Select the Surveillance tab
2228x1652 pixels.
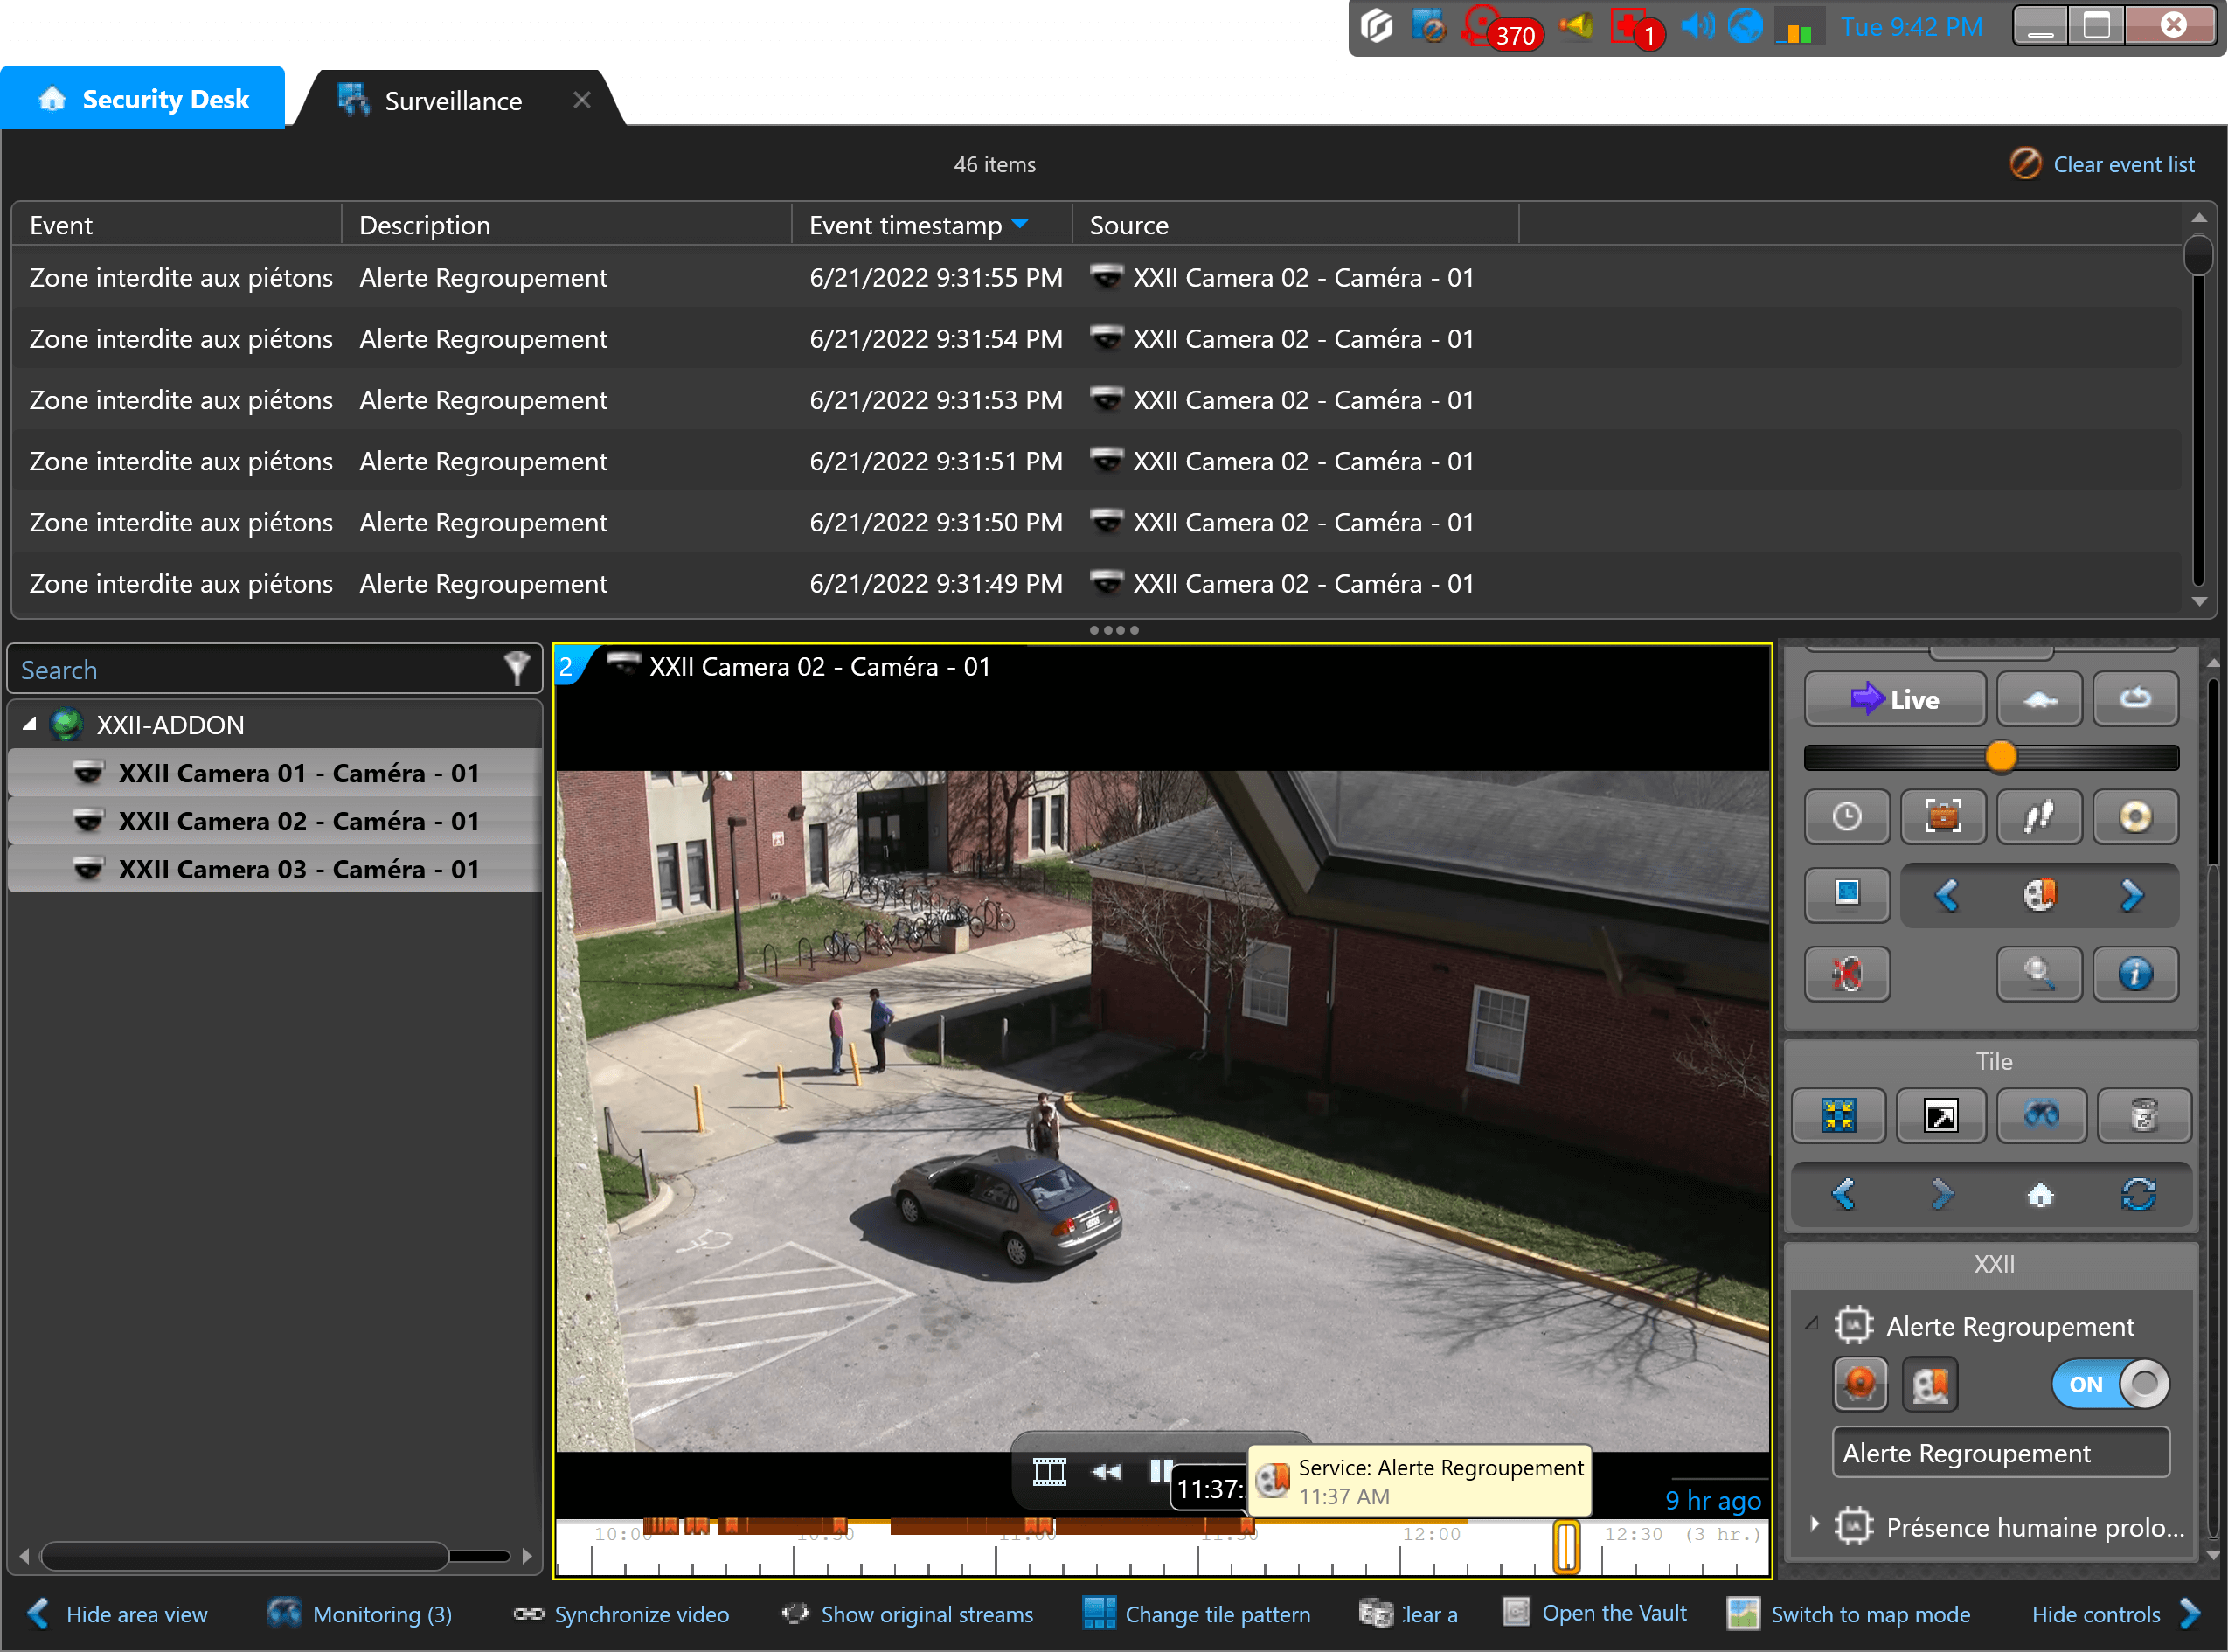[452, 101]
